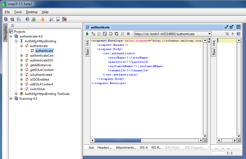
Task: Open the endpoint URL dropdown
Action: (x=209, y=34)
